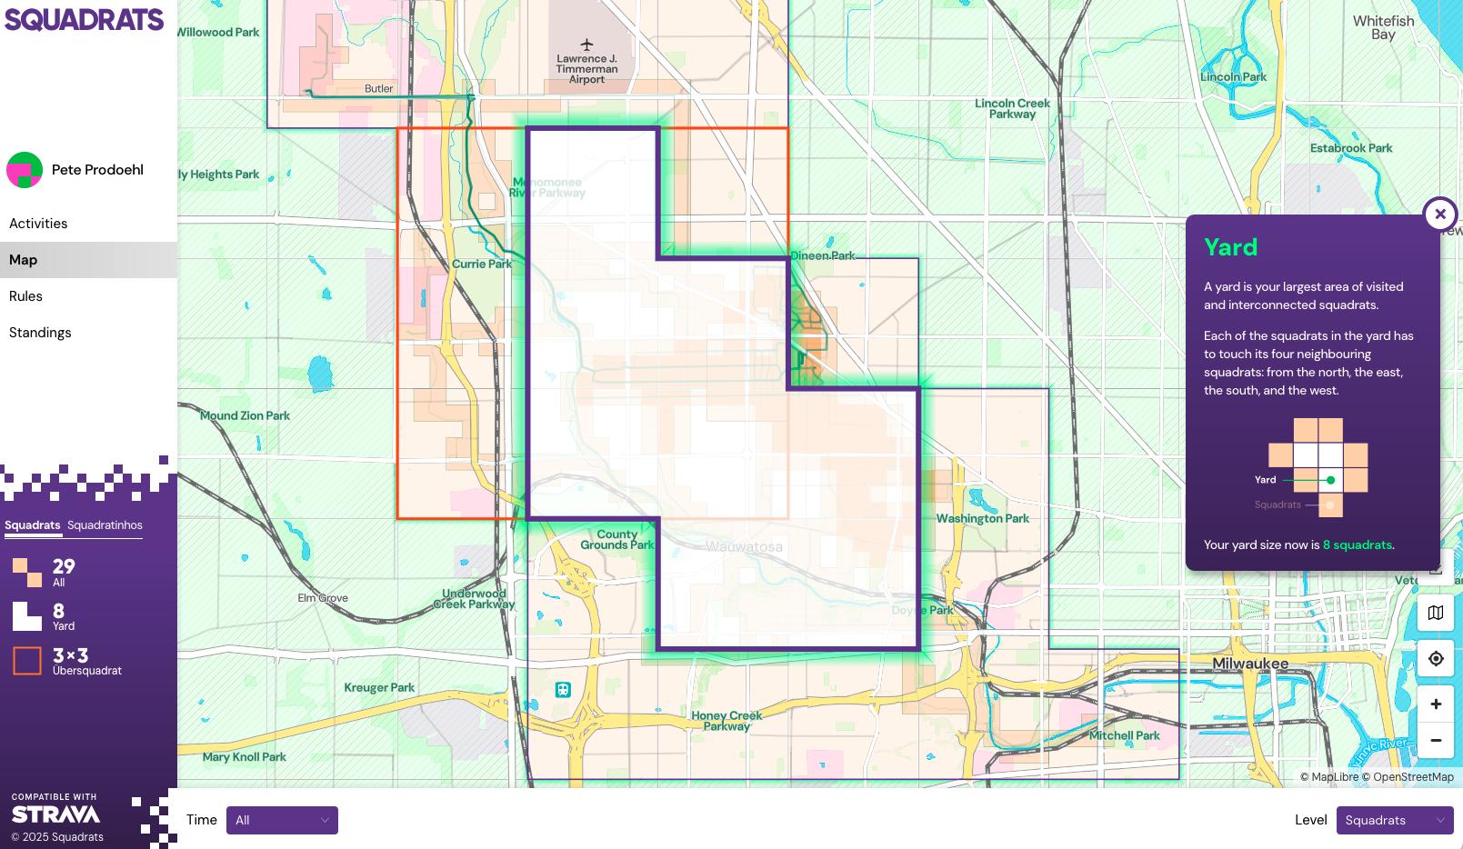The width and height of the screenshot is (1463, 849).
Task: Click the 3×3 Übersquadrat stat
Action: (x=86, y=661)
